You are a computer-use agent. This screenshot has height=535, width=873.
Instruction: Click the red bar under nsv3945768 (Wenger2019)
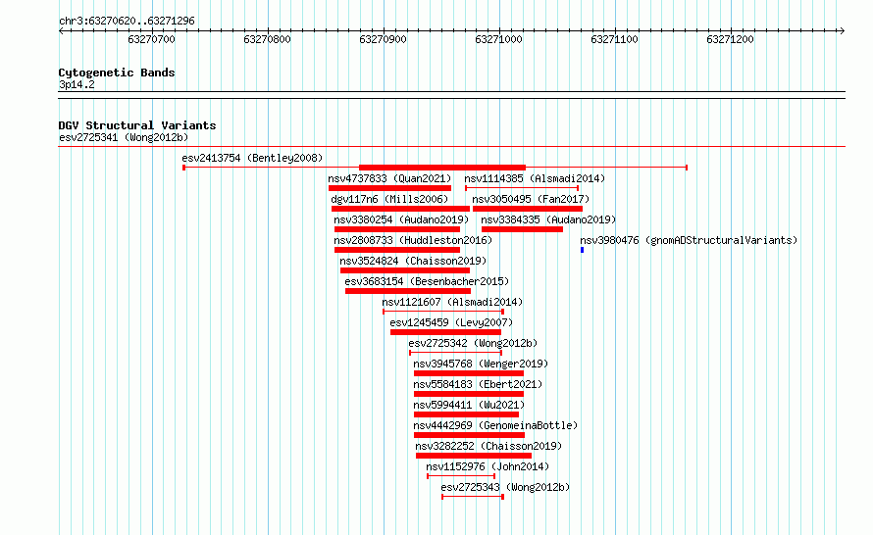469,373
